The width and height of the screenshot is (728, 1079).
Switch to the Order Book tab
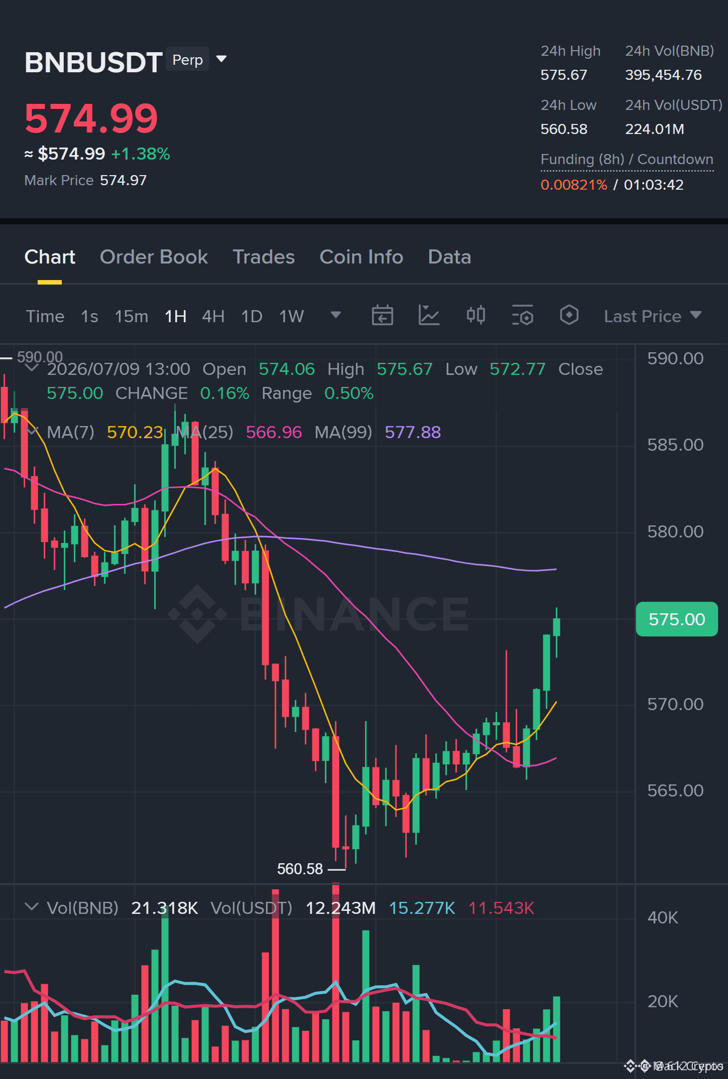point(154,257)
